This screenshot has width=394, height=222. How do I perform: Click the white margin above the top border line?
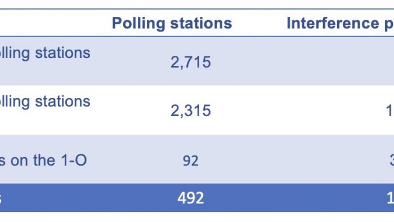(x=197, y=4)
